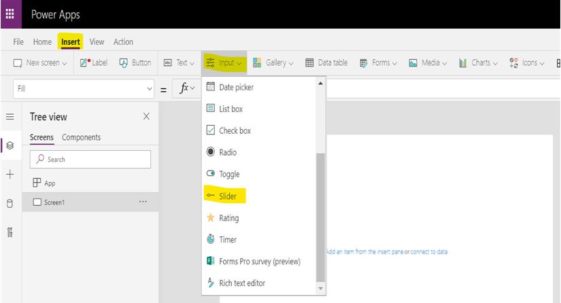The width and height of the screenshot is (561, 303).
Task: Click the Tree view Search field
Action: click(x=90, y=160)
